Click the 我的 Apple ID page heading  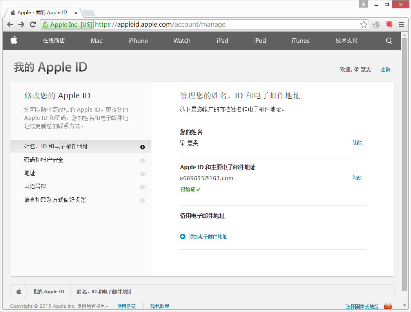pyautogui.click(x=51, y=68)
